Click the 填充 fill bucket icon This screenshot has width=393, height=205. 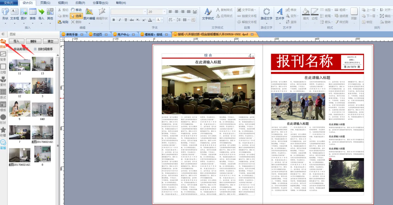[306, 14]
